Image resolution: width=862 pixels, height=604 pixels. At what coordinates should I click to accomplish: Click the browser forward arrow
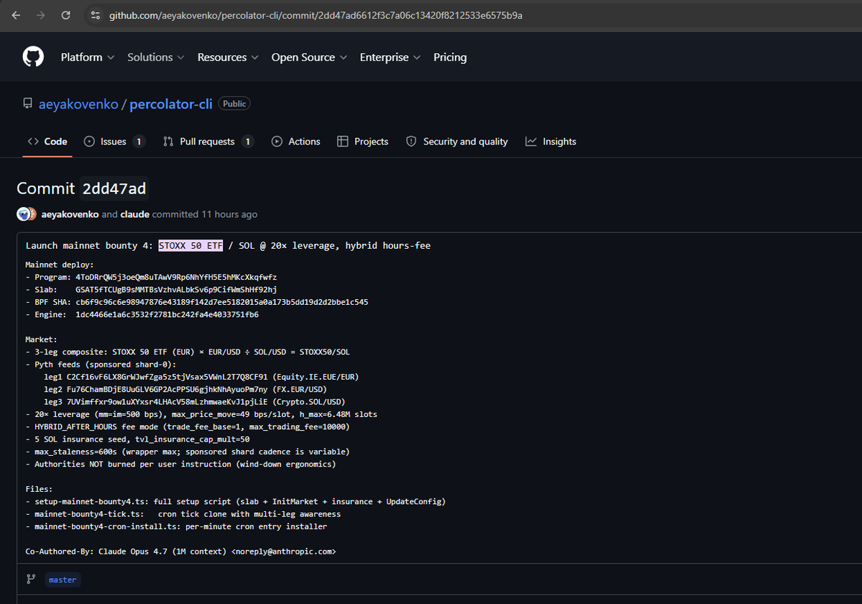41,15
